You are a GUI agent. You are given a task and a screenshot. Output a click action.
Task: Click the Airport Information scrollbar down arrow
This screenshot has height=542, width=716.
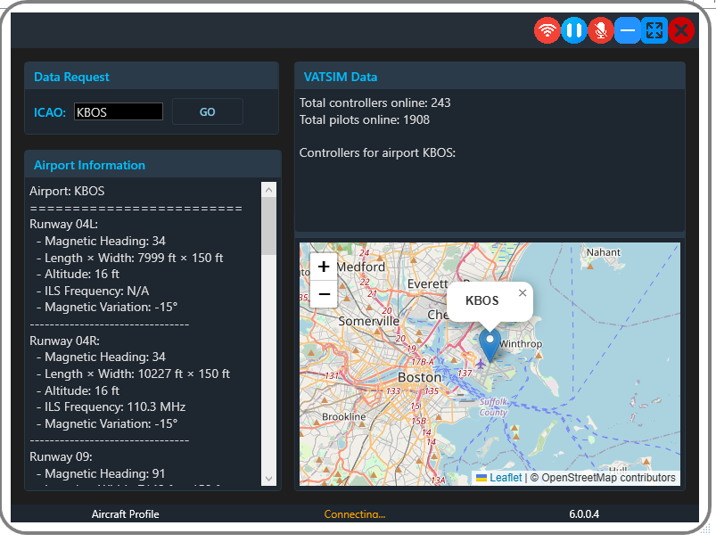(268, 479)
